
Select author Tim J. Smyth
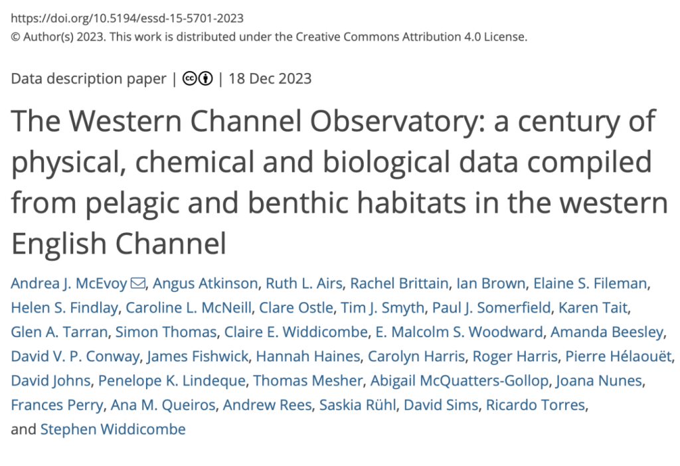382,308
